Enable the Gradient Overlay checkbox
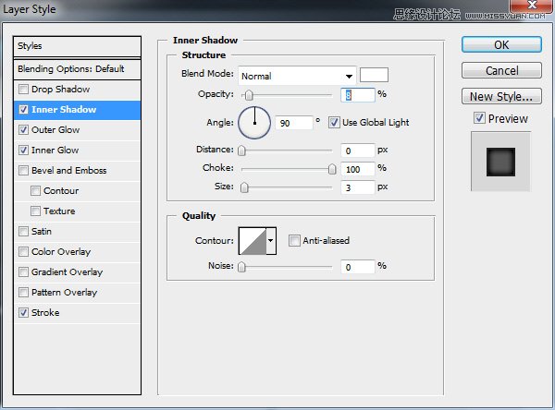 click(x=23, y=272)
